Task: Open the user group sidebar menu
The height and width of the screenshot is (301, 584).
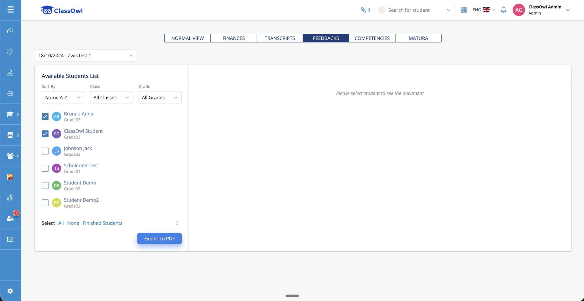Action: (10, 156)
